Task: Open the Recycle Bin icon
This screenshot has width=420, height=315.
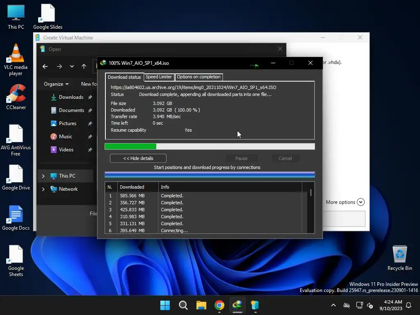Action: (x=399, y=258)
